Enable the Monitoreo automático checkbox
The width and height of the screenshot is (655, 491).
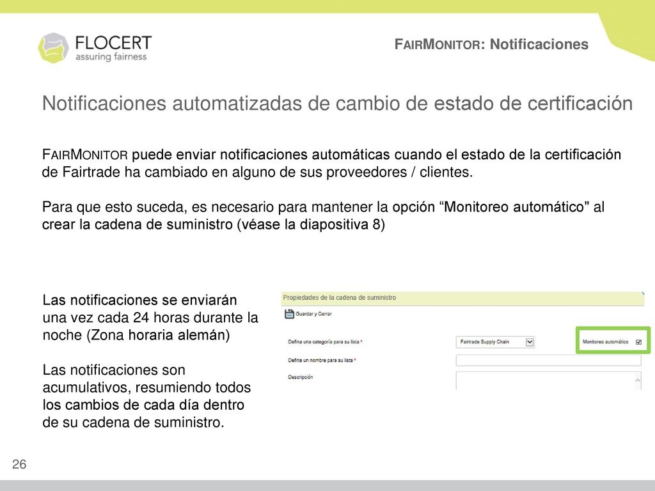639,342
